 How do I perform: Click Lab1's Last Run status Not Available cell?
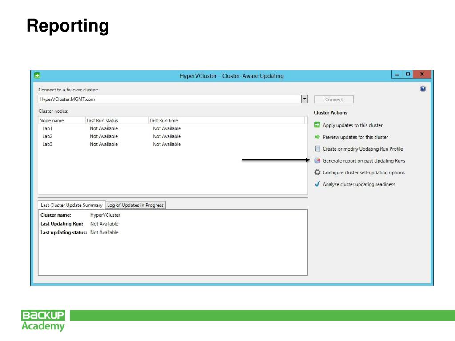[x=104, y=128]
